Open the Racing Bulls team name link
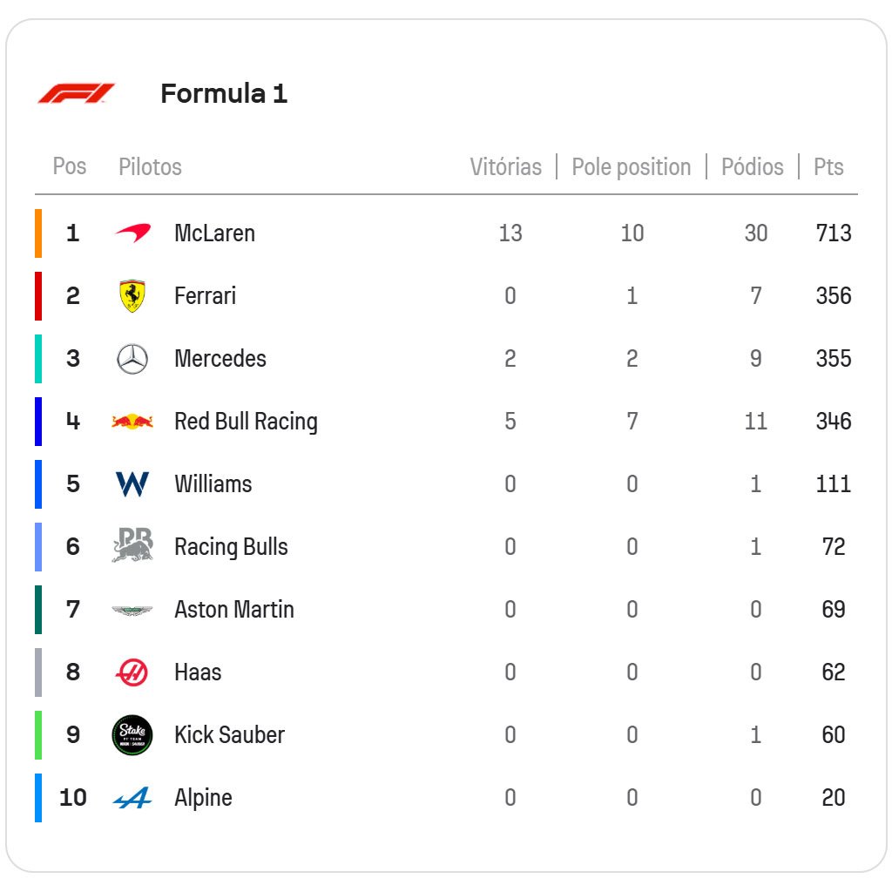This screenshot has height=892, width=892. [231, 547]
